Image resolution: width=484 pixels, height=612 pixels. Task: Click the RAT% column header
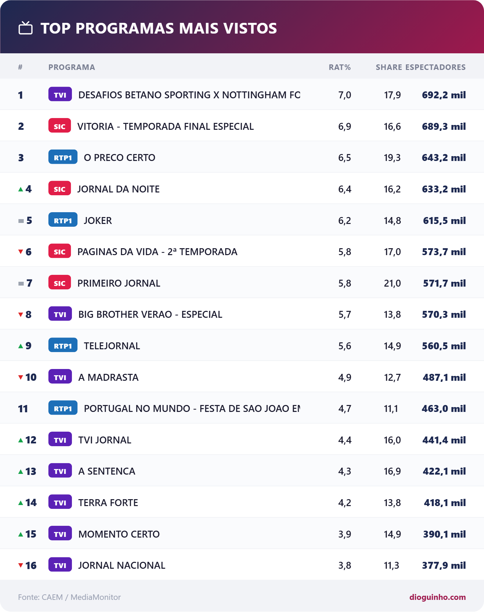pos(339,67)
